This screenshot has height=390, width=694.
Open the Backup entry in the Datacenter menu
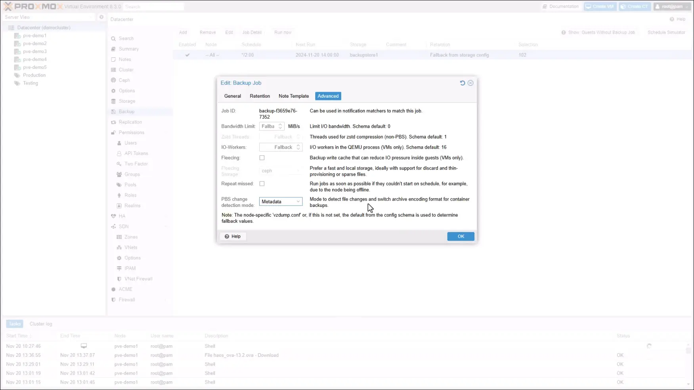pos(140,112)
